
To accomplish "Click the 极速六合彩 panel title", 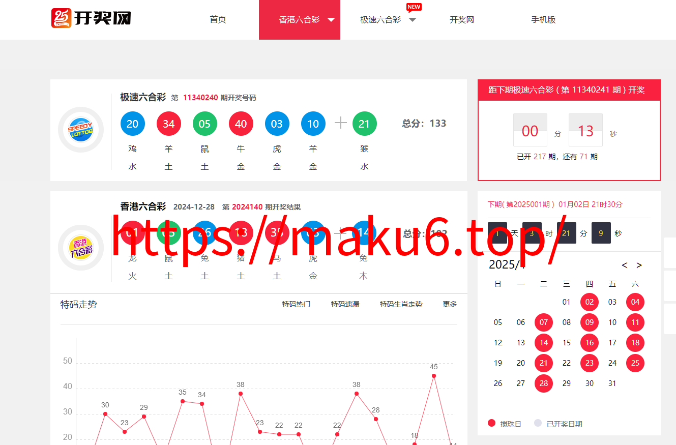I will [x=143, y=97].
